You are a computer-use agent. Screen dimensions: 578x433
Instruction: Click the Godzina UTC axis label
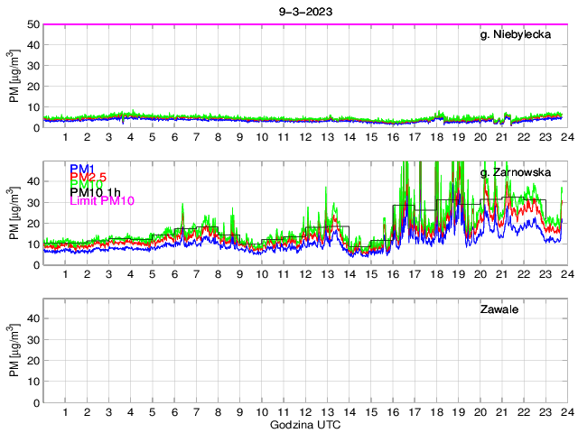[303, 424]
